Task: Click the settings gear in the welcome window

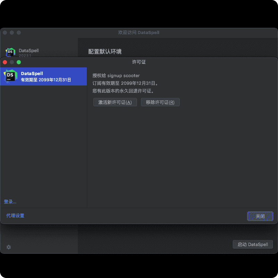Action: coord(9,247)
